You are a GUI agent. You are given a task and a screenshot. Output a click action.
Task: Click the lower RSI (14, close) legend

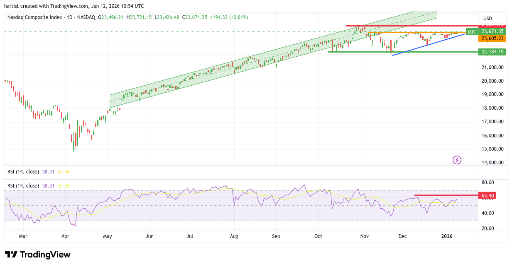coord(24,186)
